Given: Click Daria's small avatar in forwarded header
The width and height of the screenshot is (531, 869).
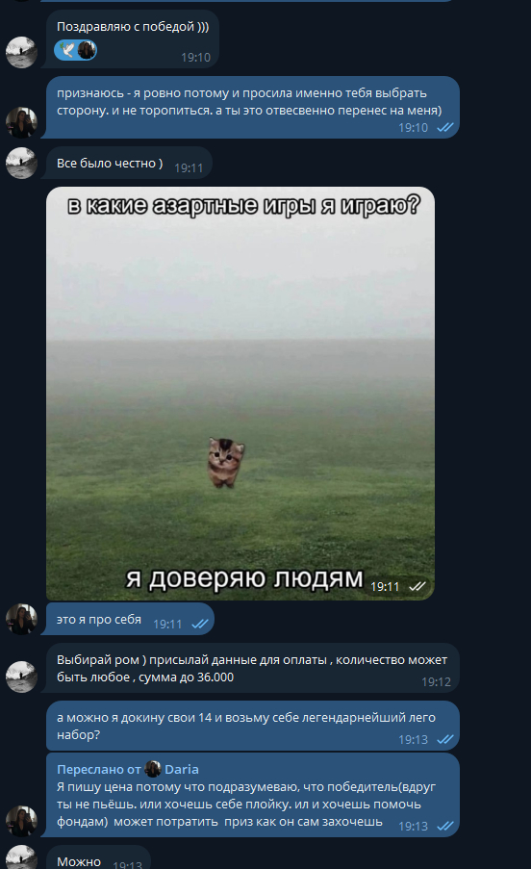Looking at the screenshot, I should click(x=153, y=769).
